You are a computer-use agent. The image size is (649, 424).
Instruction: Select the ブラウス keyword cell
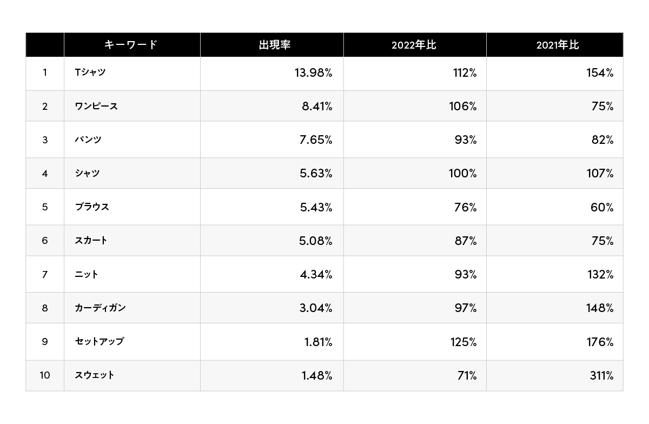[x=92, y=207]
